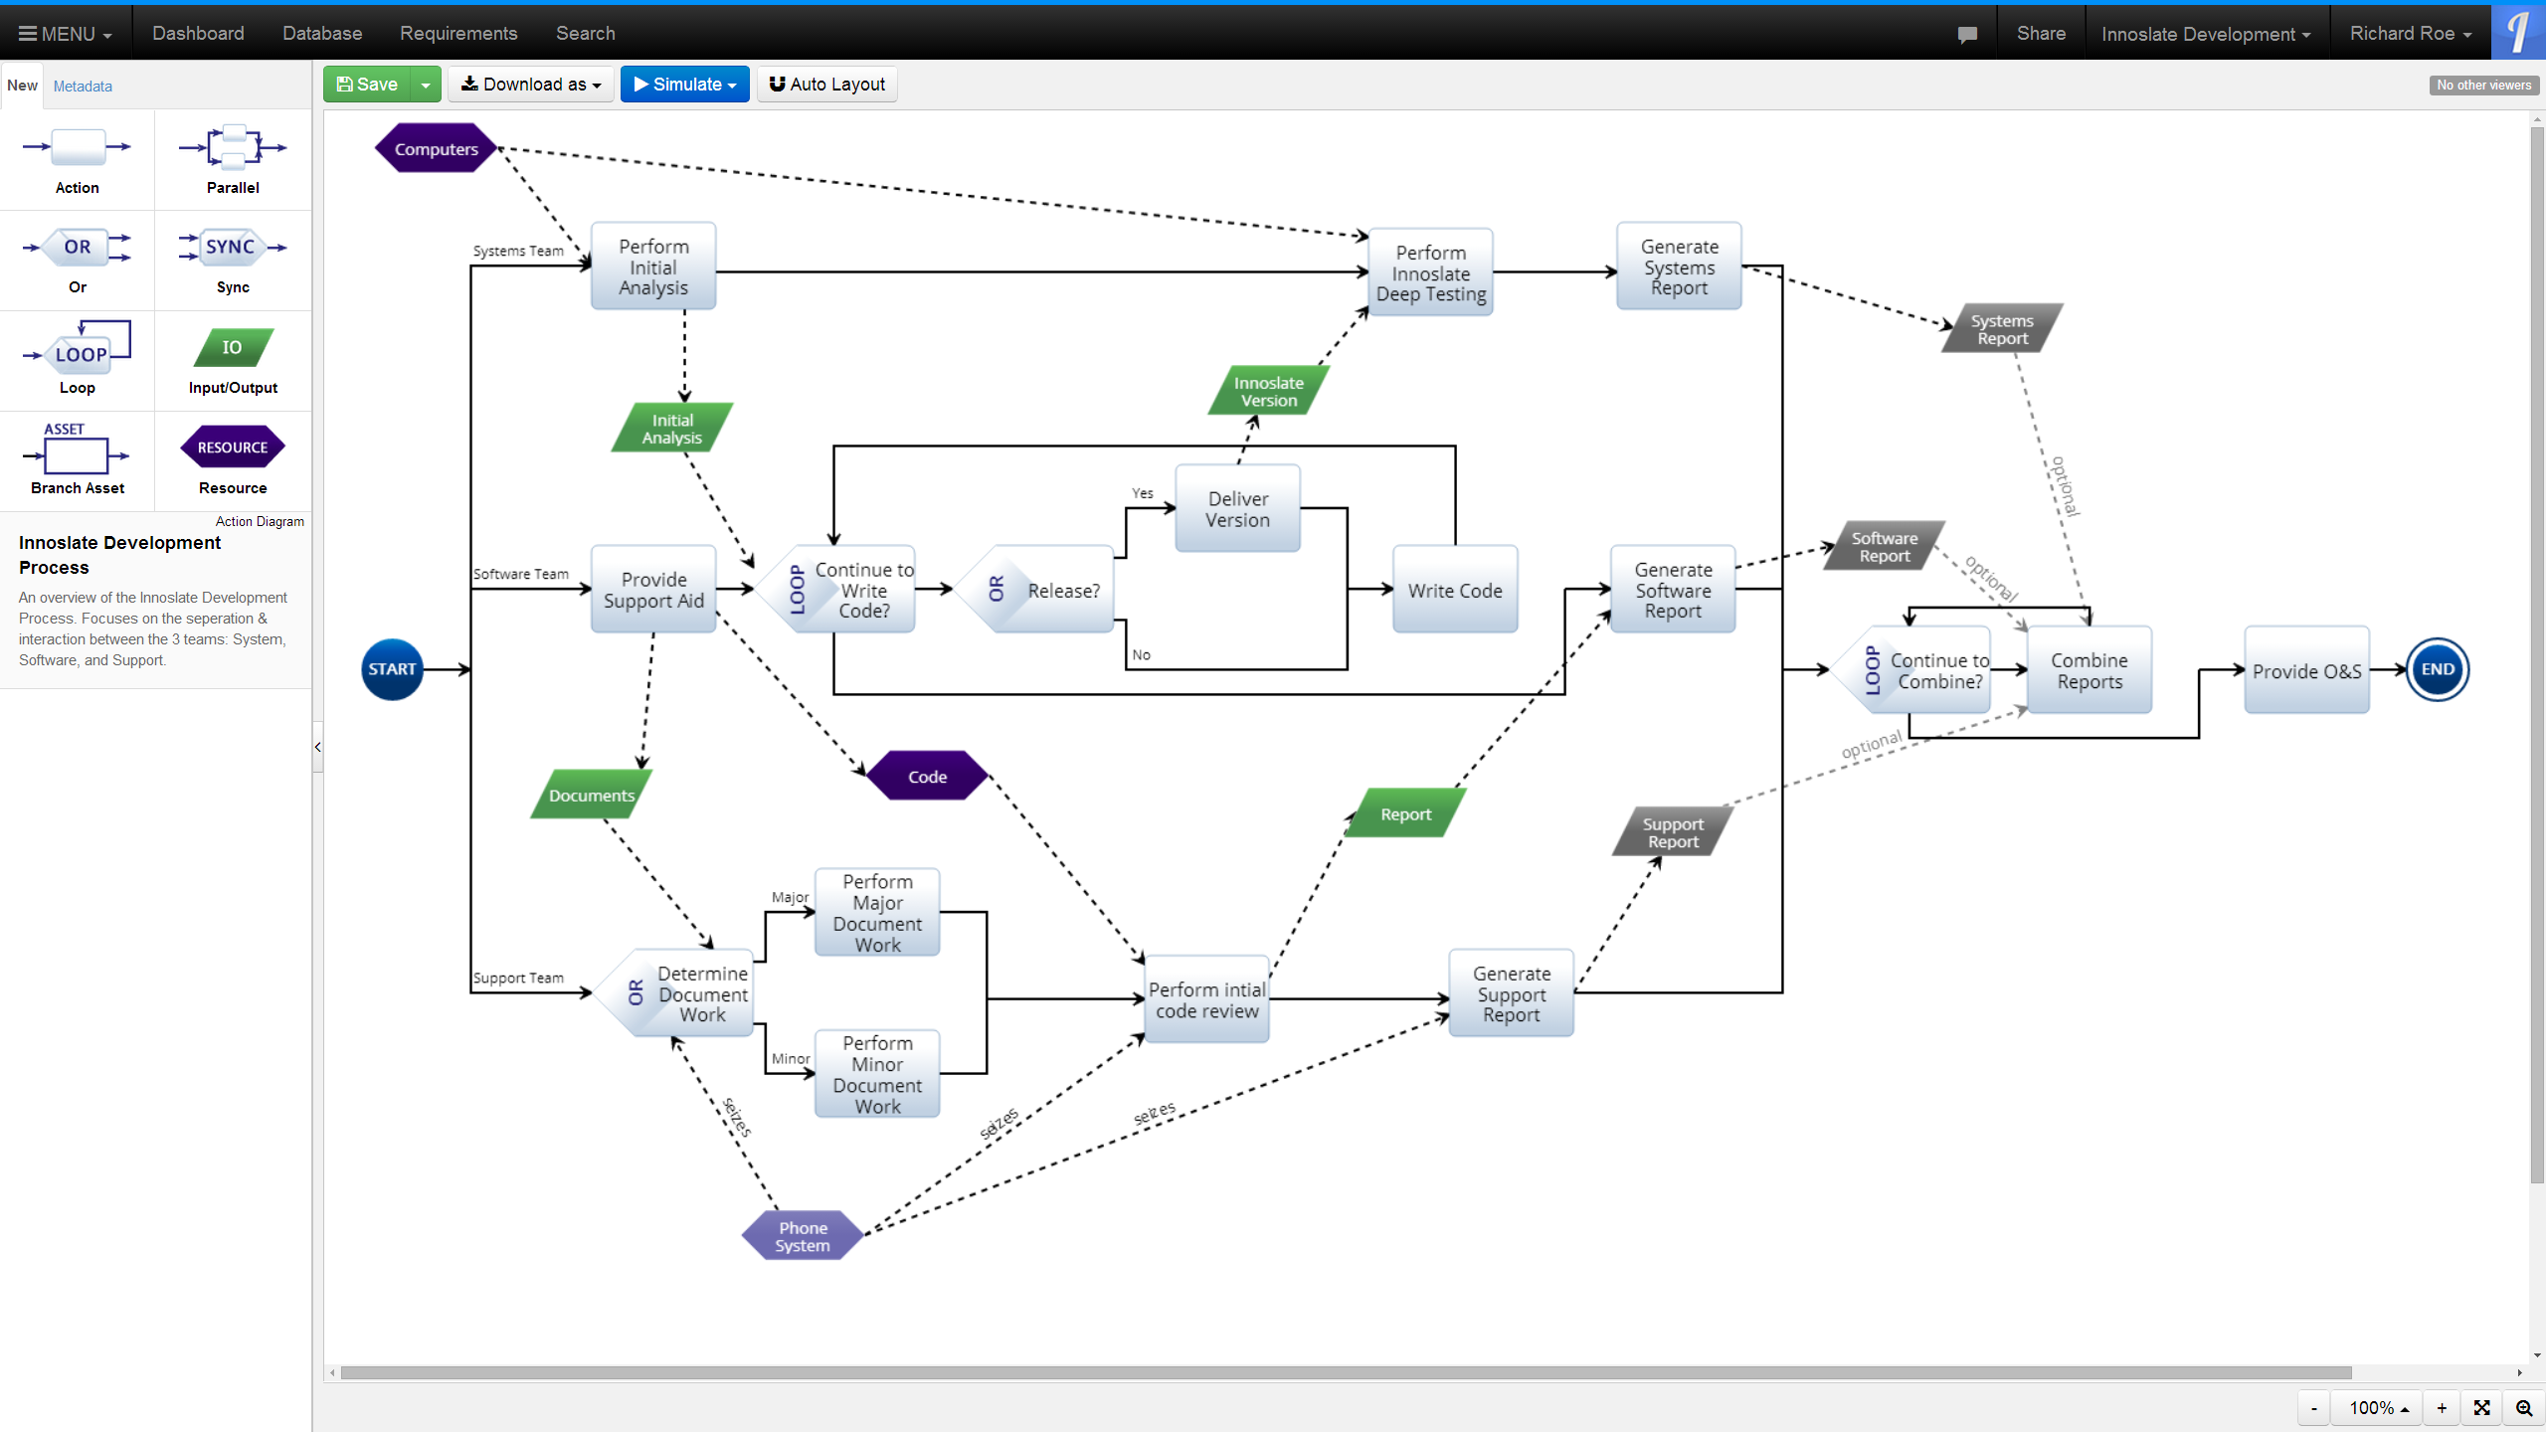2546x1432 pixels.
Task: Click the Simulate button to run
Action: [x=680, y=84]
